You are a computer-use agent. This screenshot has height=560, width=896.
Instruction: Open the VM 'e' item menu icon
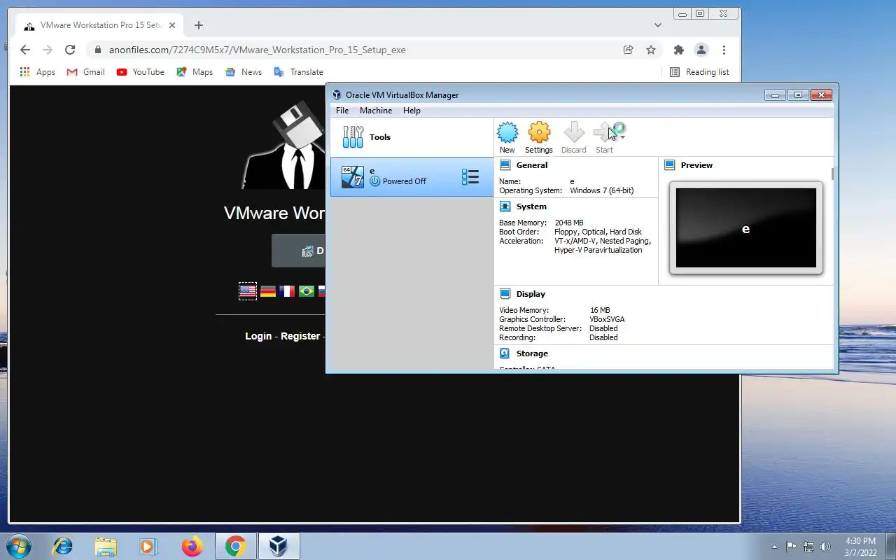click(470, 177)
